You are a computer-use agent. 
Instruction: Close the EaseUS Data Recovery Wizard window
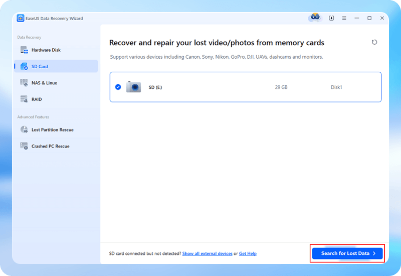coord(382,18)
